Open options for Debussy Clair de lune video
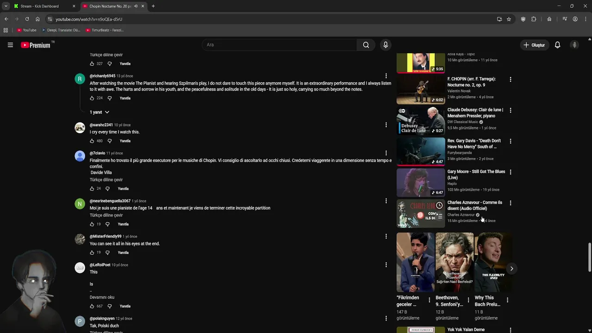 (x=510, y=111)
